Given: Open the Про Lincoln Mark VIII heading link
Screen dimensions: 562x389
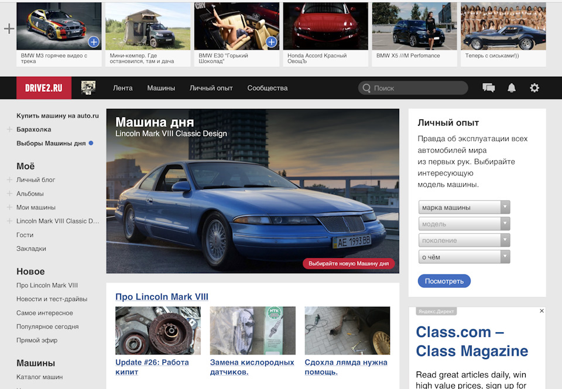Looking at the screenshot, I should coord(162,297).
